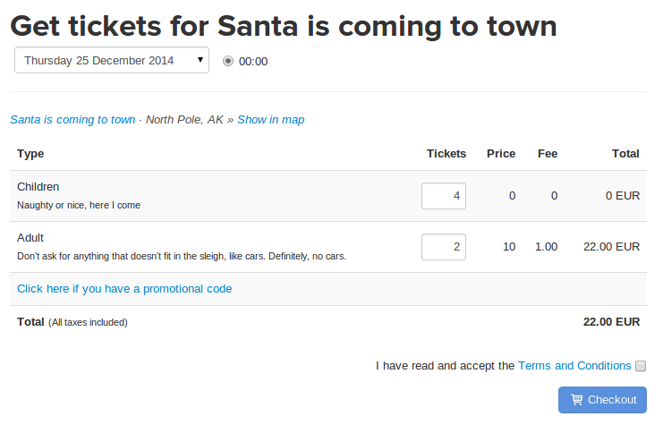
Task: Click the 00:00 time label
Action: click(x=253, y=62)
